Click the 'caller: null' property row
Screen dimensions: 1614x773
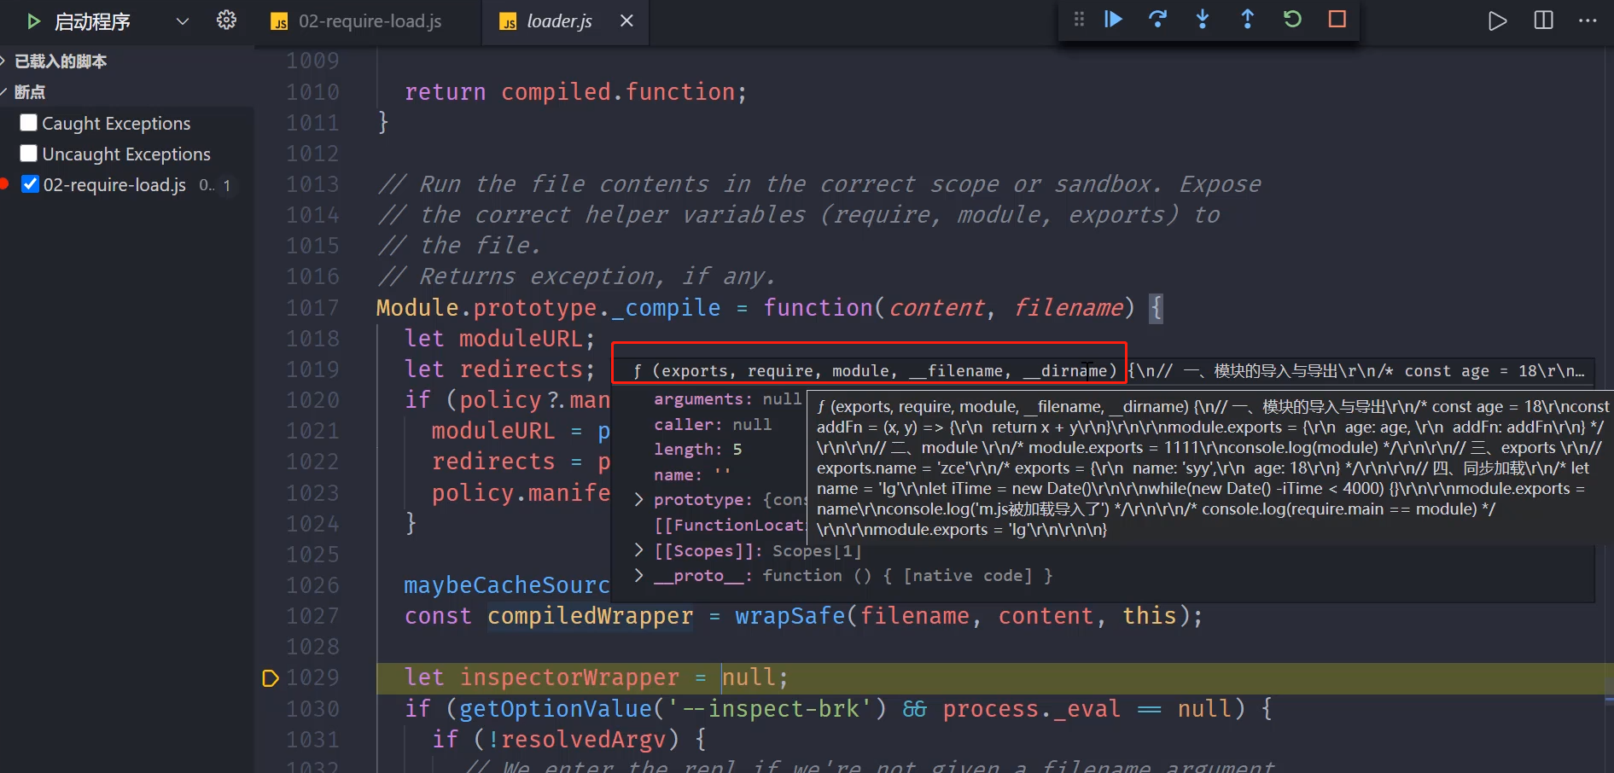click(712, 425)
